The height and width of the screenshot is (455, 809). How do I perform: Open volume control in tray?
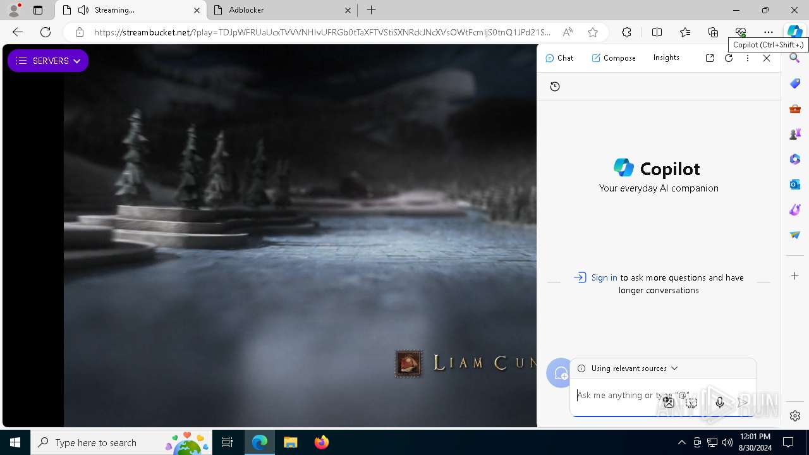pos(727,442)
